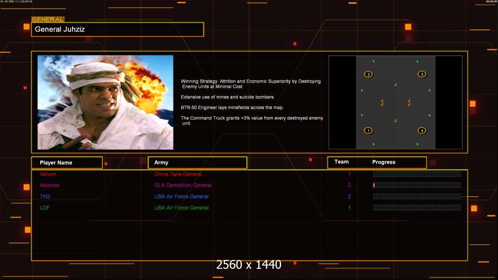Click LOF's USA Air Force General entry

181,208
